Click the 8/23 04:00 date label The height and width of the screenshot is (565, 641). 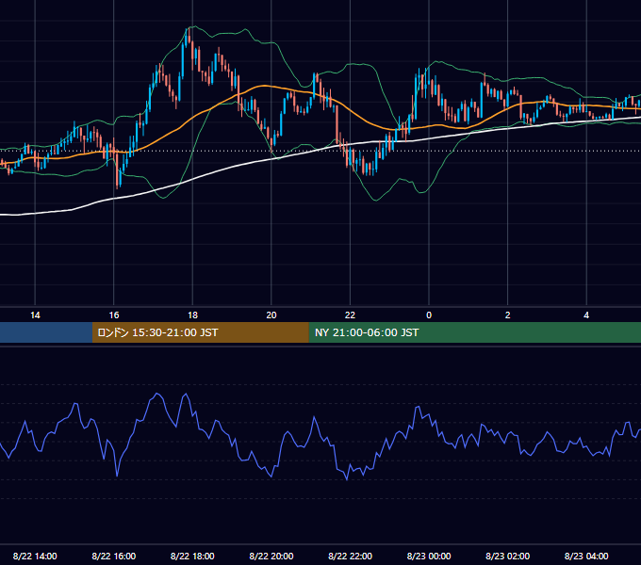pos(586,556)
